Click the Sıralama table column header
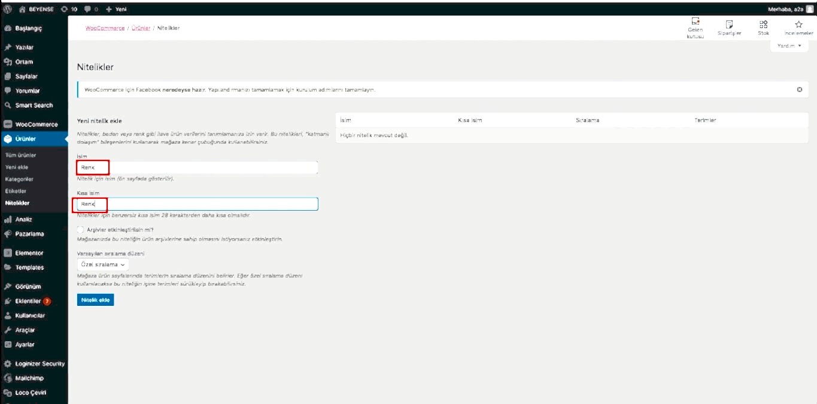The height and width of the screenshot is (404, 817). tap(587, 120)
